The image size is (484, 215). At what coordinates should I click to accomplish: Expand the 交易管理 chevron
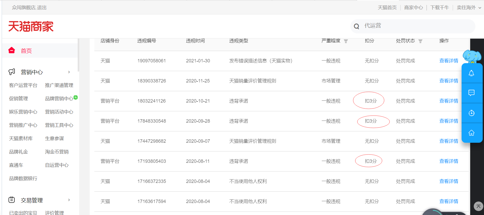tap(69, 200)
